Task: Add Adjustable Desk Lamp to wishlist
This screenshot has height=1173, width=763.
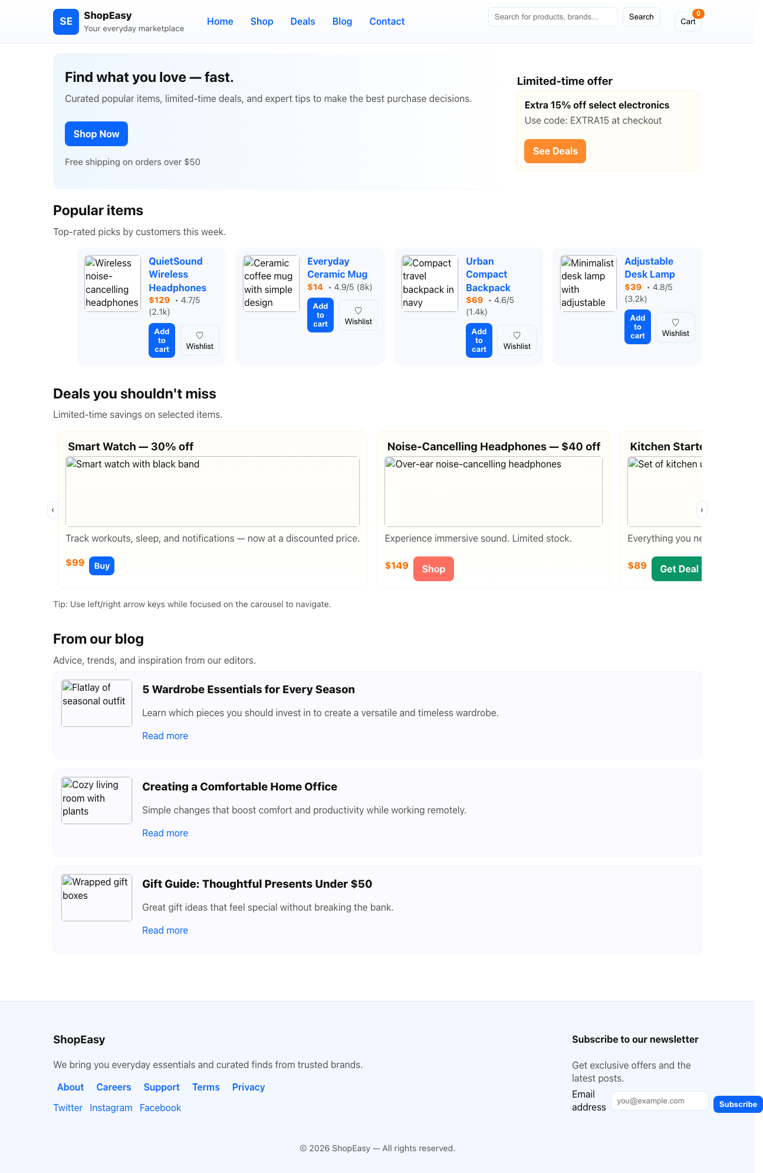Action: (x=675, y=327)
